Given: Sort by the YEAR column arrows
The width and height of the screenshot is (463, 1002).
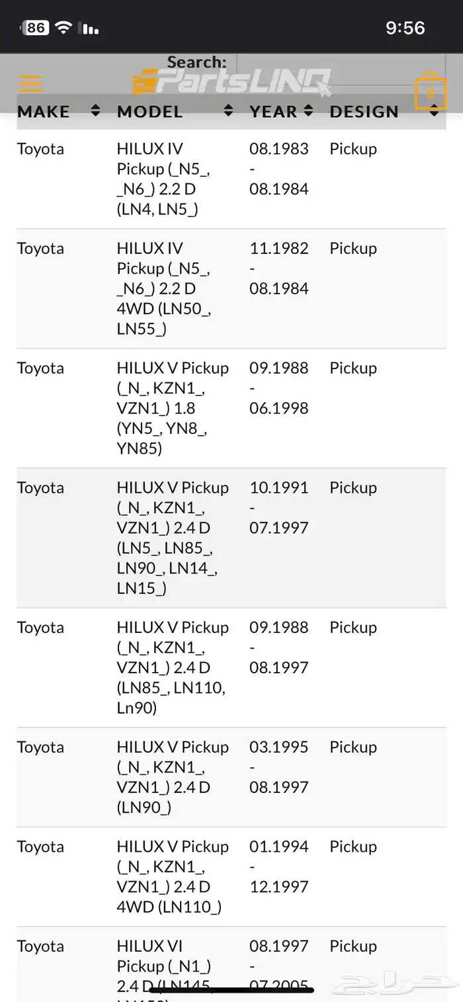Looking at the screenshot, I should click(308, 110).
